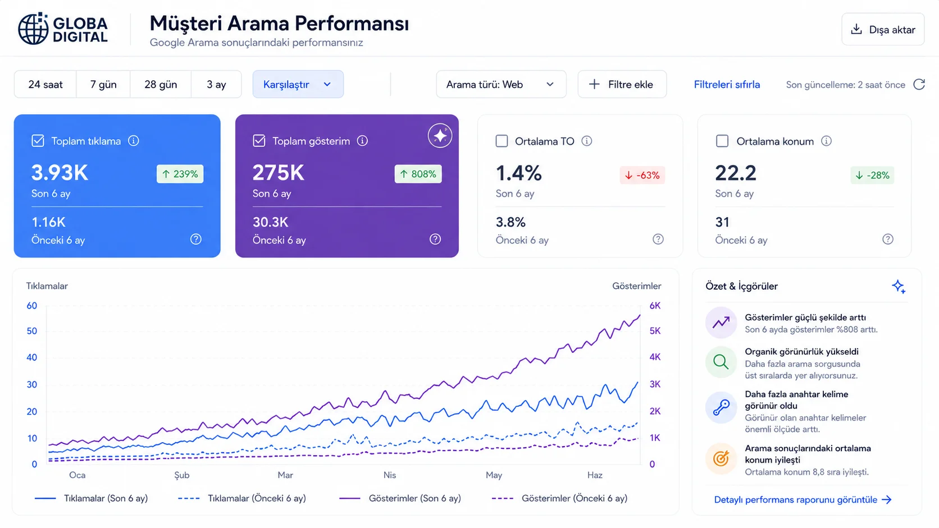Click the Dışa aktar button
This screenshot has height=528, width=939.
coord(883,29)
